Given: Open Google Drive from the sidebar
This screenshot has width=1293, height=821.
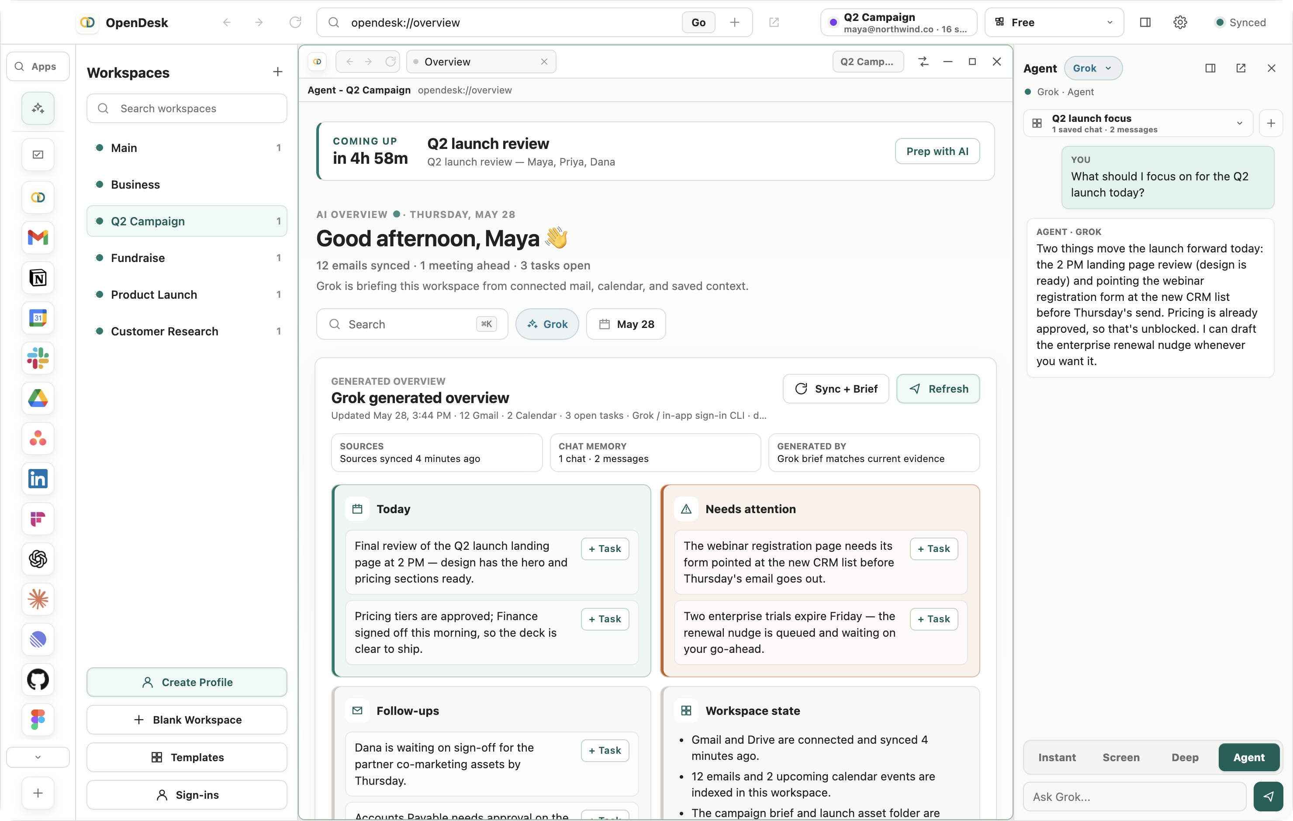Looking at the screenshot, I should (x=38, y=398).
